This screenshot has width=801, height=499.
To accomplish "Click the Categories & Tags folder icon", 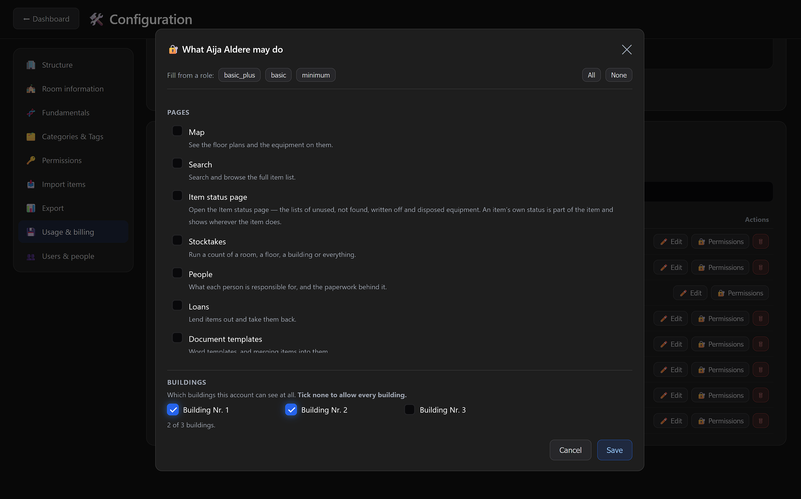I will (31, 137).
